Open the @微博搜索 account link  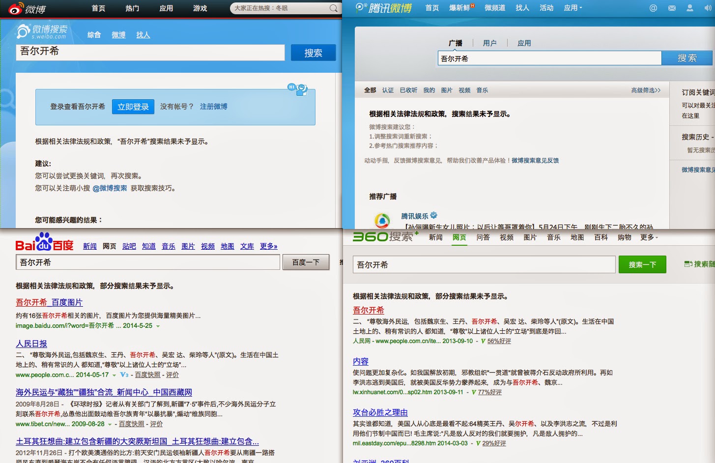pos(110,188)
